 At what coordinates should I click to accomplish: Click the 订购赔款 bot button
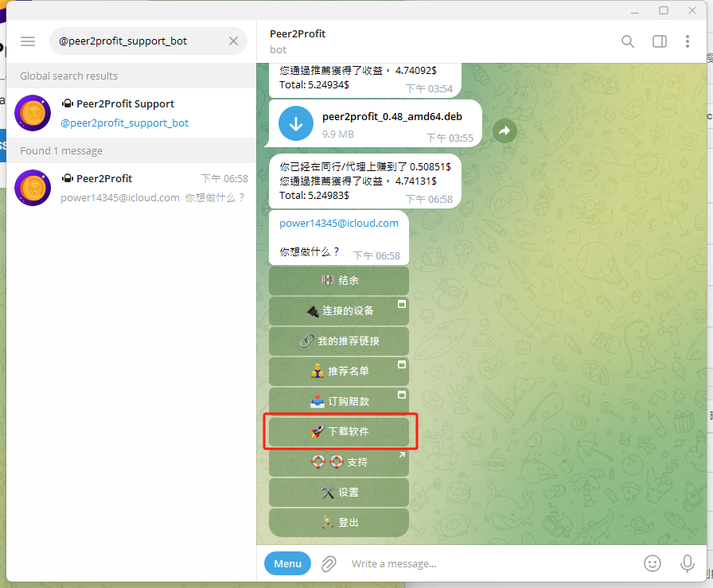[339, 402]
